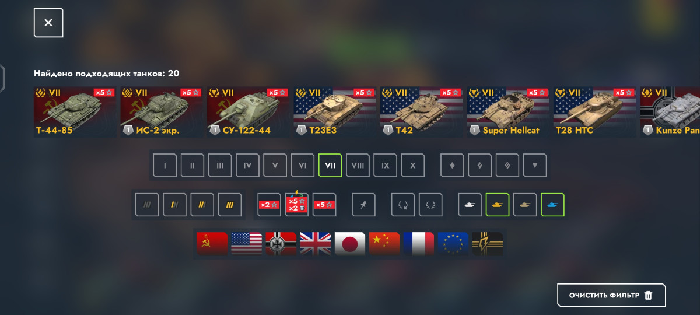Filter by x2 experience bonus

[x=269, y=205]
